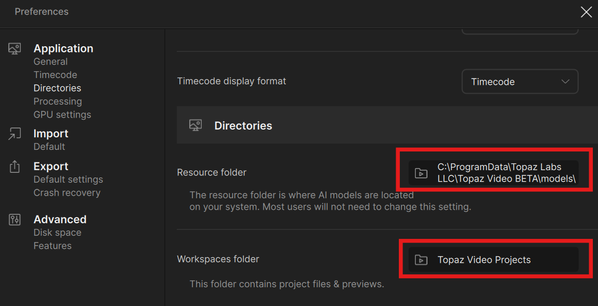Viewport: 598px width, 306px height.
Task: Open the General preferences section
Action: [50, 61]
